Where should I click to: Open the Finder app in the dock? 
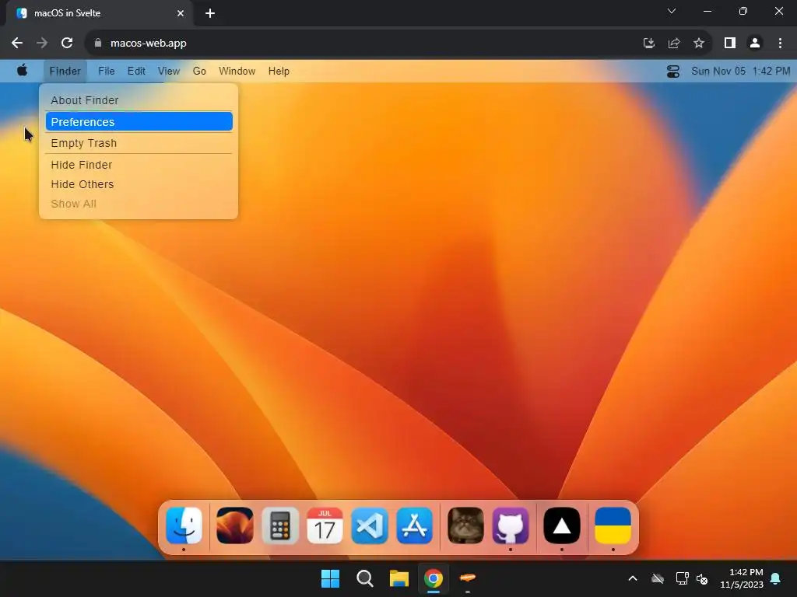184,525
